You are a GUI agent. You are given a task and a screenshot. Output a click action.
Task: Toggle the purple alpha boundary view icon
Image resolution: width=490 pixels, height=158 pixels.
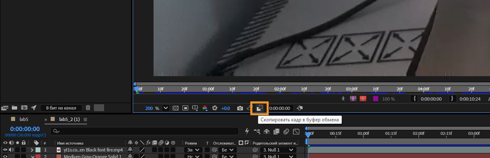tap(353, 99)
